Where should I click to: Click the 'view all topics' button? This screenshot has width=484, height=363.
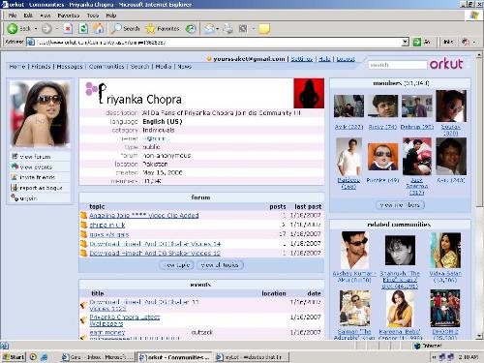tap(220, 265)
